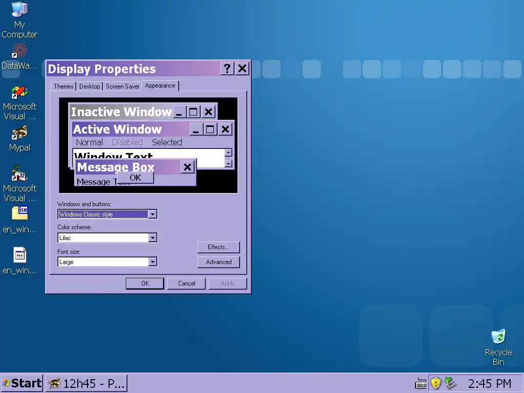Click the on-screen keyboard tray icon
The height and width of the screenshot is (393, 524).
pos(421,383)
